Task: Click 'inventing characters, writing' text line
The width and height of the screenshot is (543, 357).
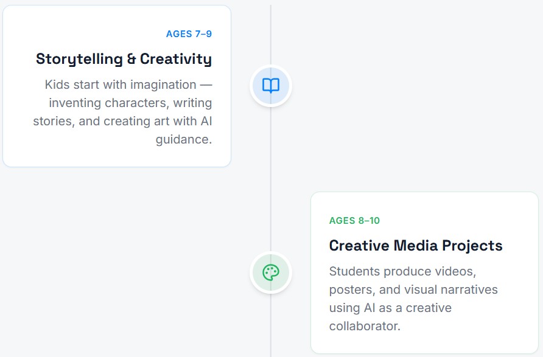Action: point(130,103)
